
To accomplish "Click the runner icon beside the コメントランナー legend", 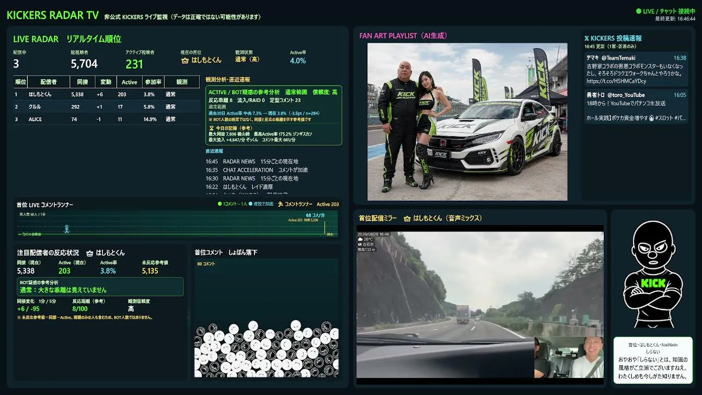I will coord(280,204).
